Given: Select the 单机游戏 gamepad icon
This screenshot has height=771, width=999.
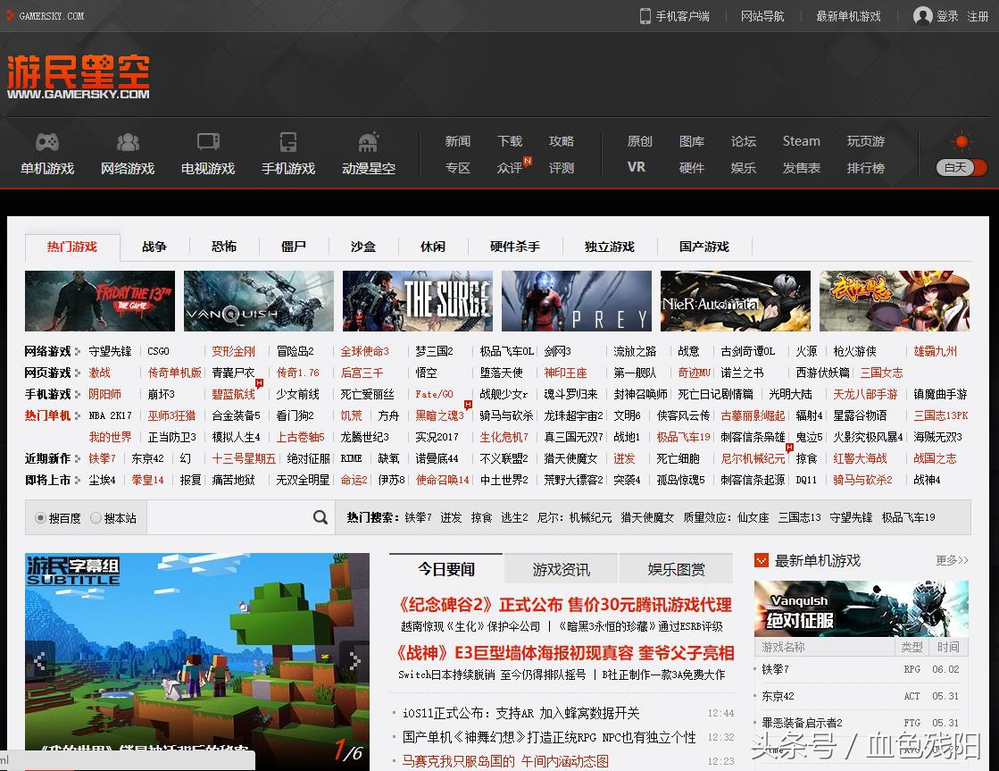Looking at the screenshot, I should [x=47, y=143].
